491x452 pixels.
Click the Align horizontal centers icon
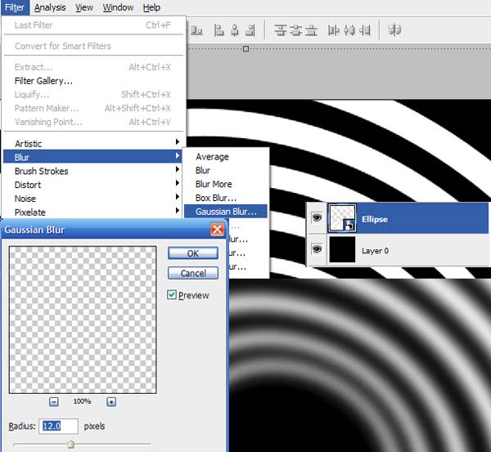coord(235,30)
